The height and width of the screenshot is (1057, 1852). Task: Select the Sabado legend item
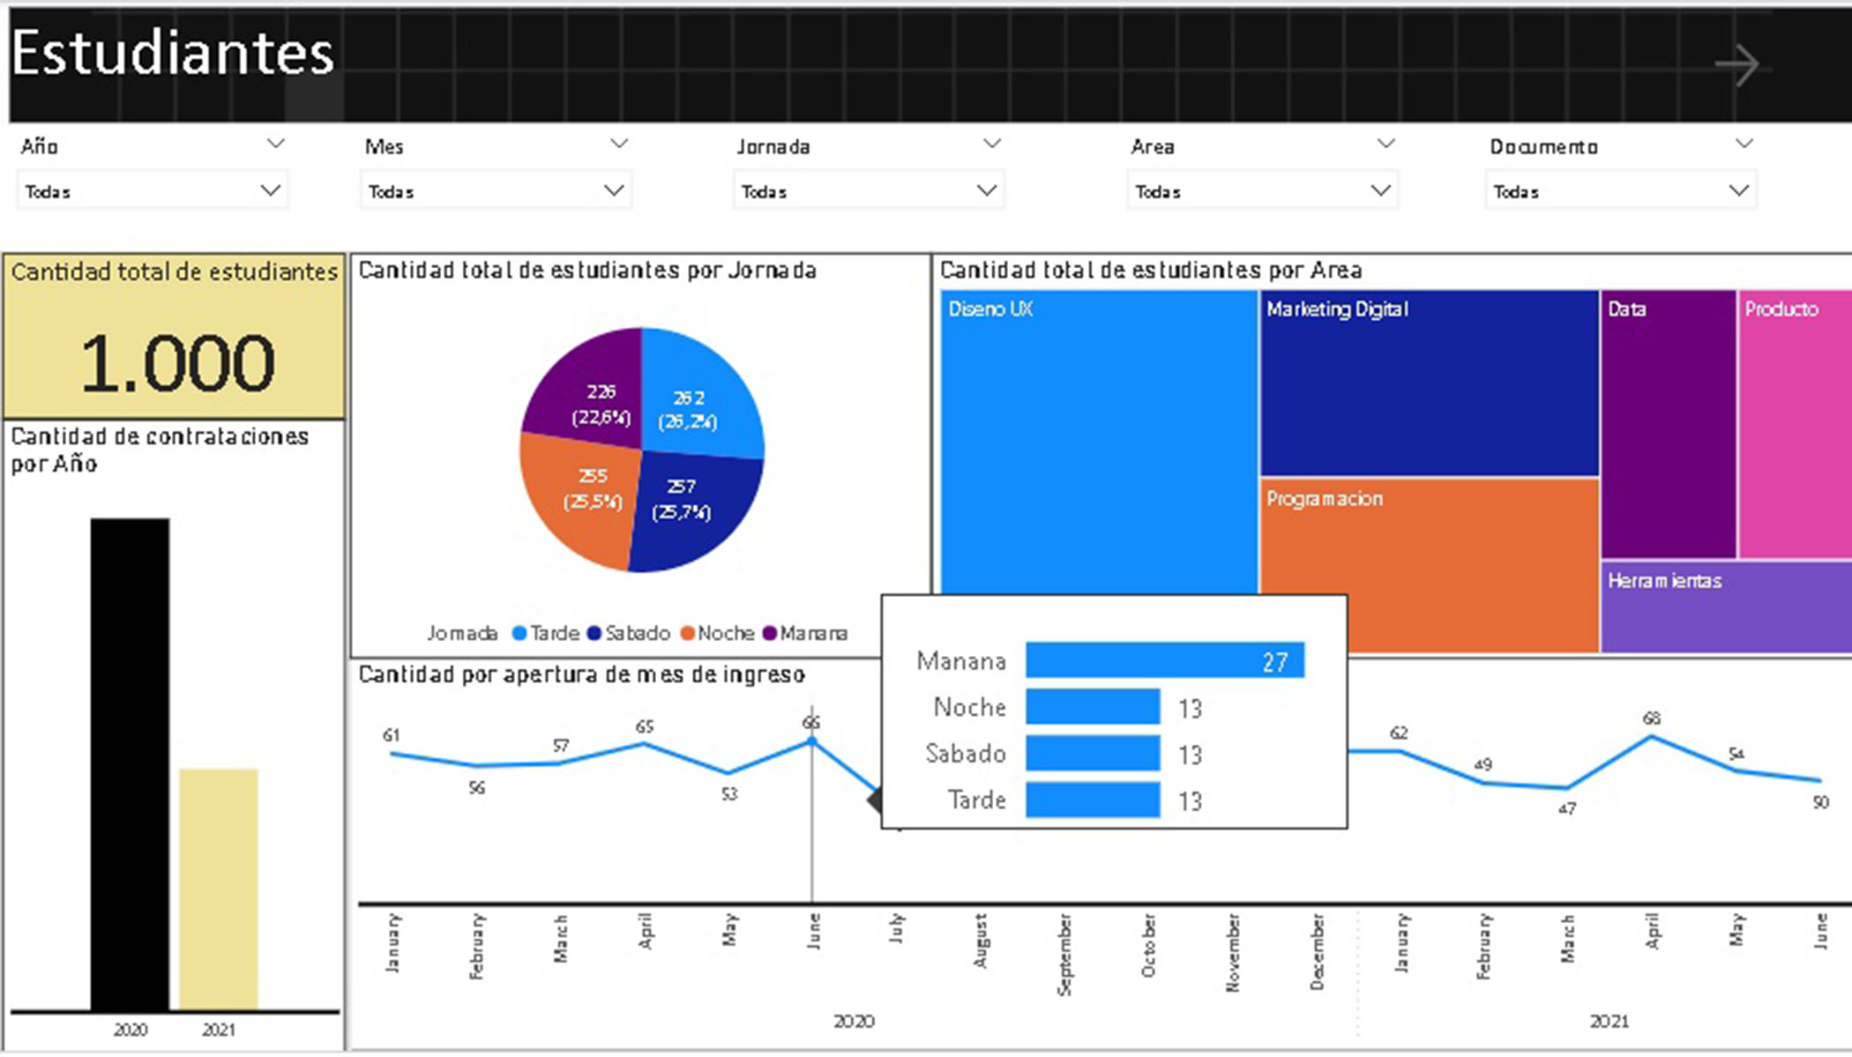(x=637, y=633)
